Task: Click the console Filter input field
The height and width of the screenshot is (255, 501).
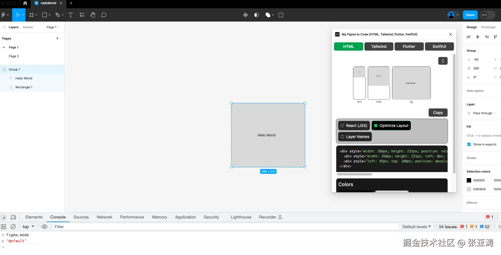Action: click(225, 226)
